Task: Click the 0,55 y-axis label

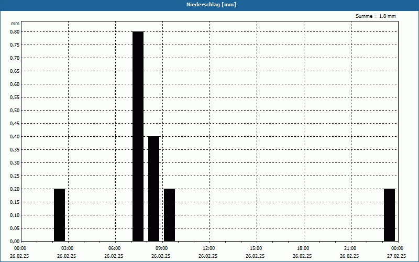Action: pyautogui.click(x=15, y=97)
